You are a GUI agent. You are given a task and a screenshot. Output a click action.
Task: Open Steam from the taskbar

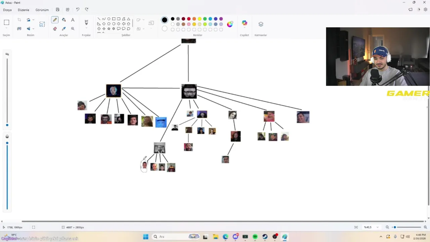(x=265, y=237)
